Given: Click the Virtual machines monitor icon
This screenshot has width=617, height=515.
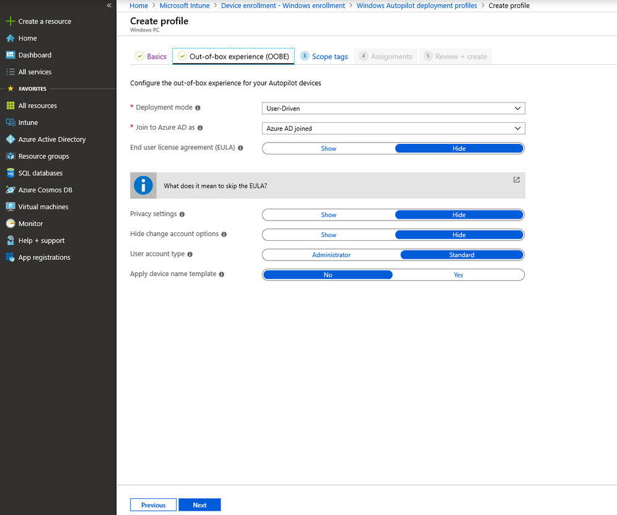Looking at the screenshot, I should (10, 206).
